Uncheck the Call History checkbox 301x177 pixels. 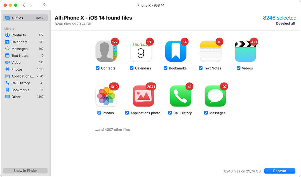(x=170, y=113)
